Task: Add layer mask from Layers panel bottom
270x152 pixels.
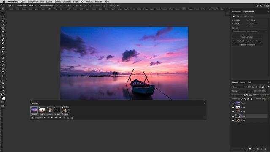Action: pyautogui.click(x=250, y=149)
